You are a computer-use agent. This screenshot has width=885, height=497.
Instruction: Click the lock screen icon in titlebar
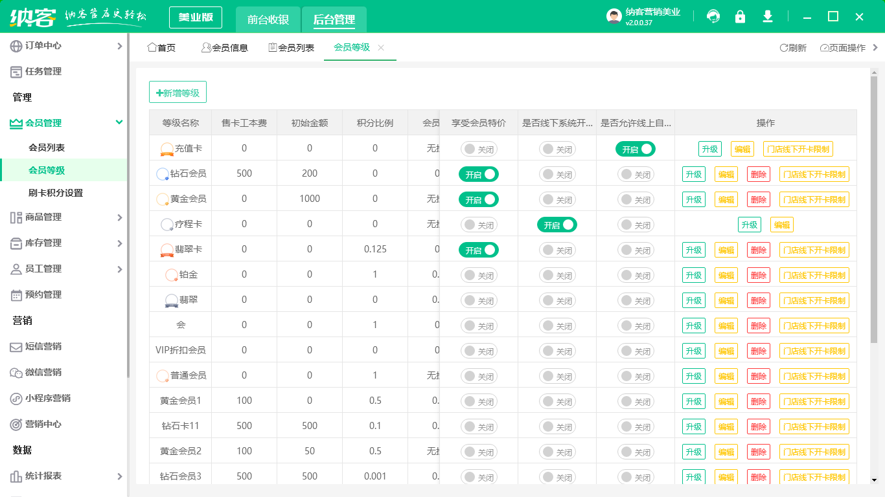click(740, 16)
